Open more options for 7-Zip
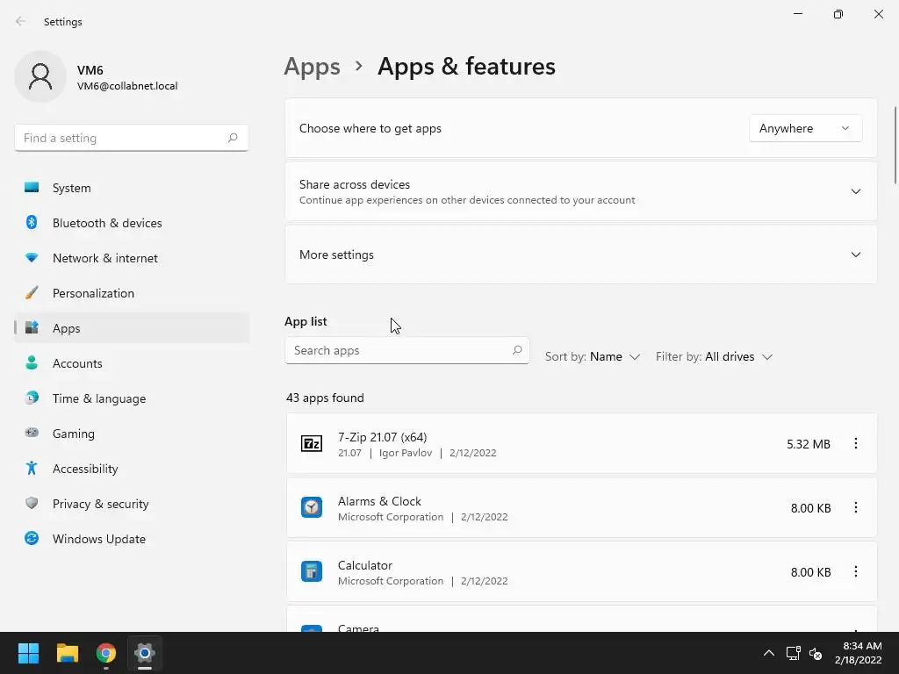The width and height of the screenshot is (899, 674). (855, 444)
